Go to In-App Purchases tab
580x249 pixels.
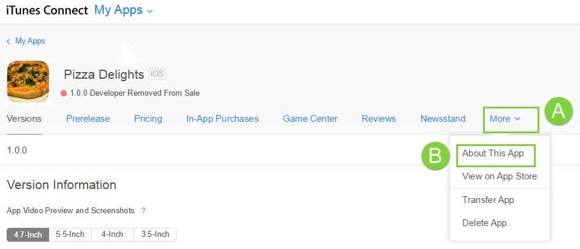[222, 119]
